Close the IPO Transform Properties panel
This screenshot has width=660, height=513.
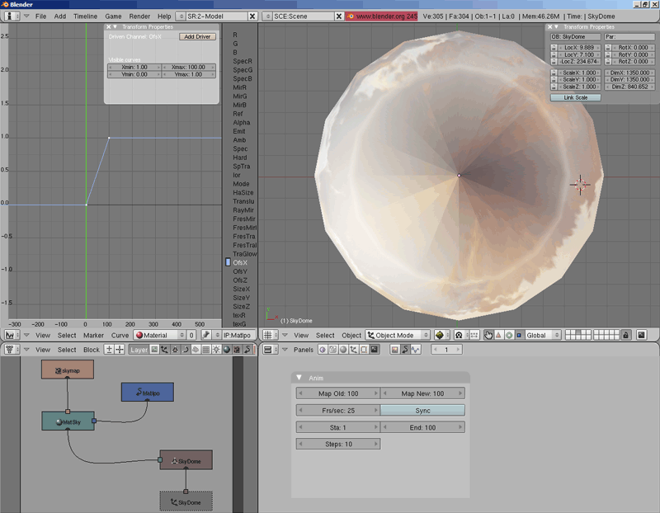point(109,26)
